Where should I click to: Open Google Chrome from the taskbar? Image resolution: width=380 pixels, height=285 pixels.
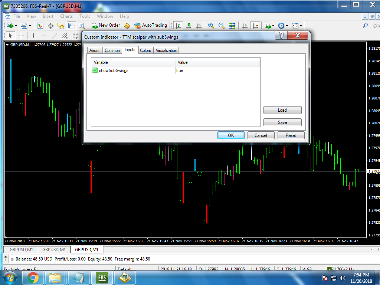click(33, 278)
